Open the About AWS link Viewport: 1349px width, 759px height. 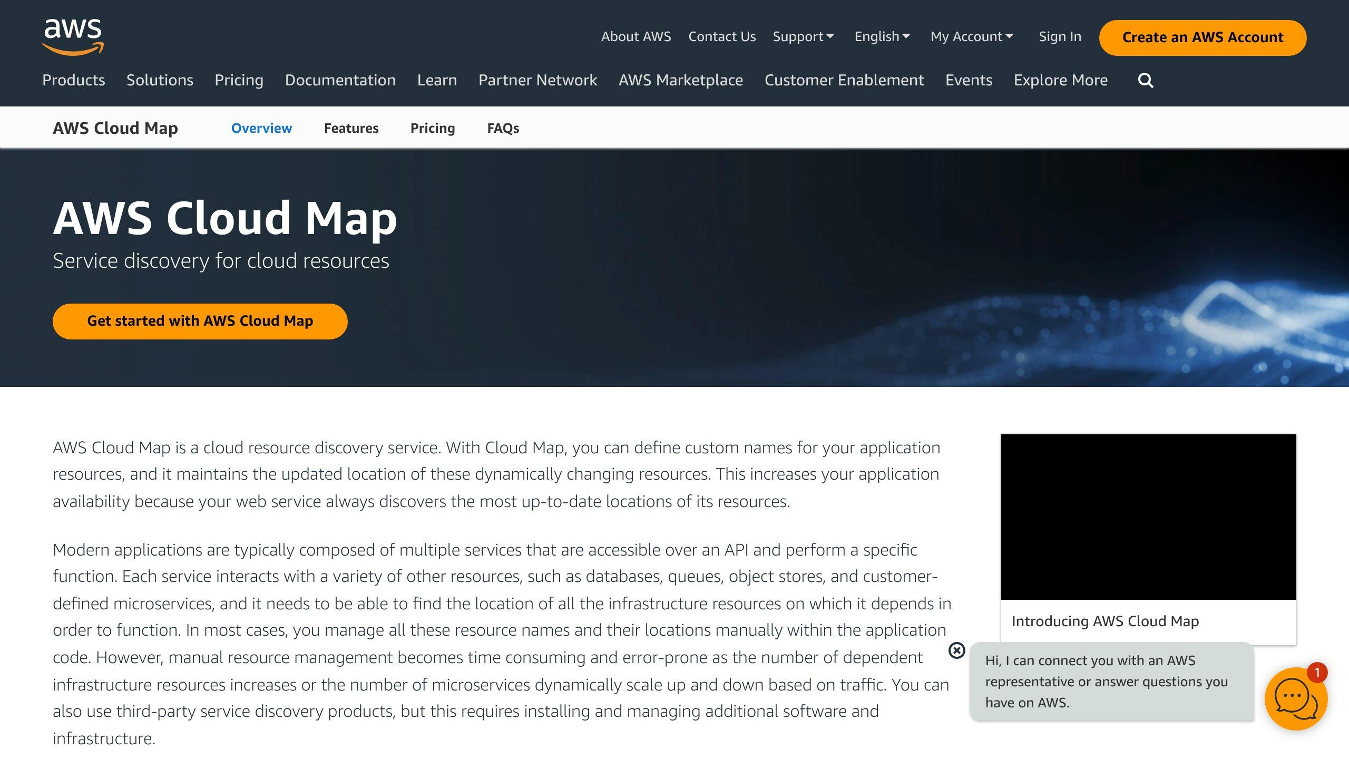636,37
